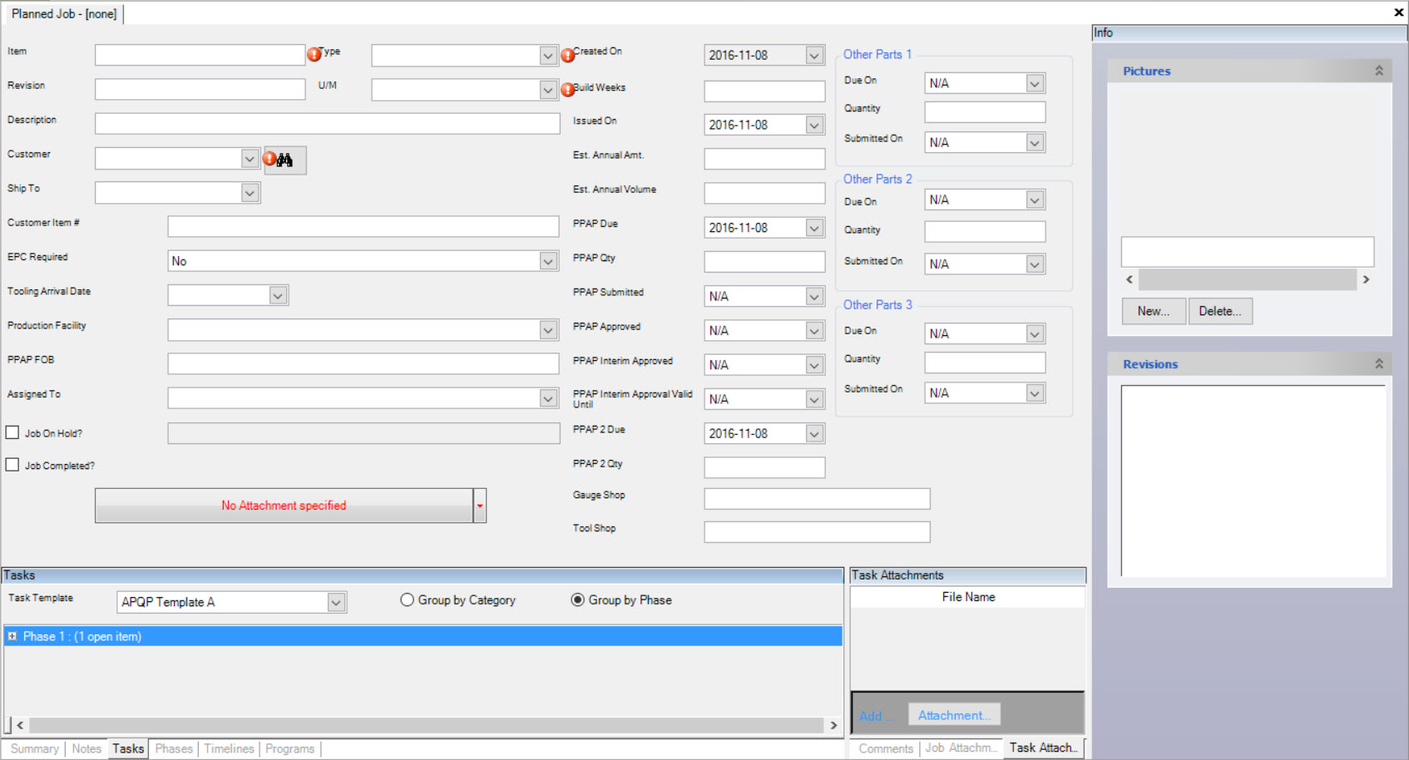Click the Description input field
The height and width of the screenshot is (760, 1409).
pos(328,123)
